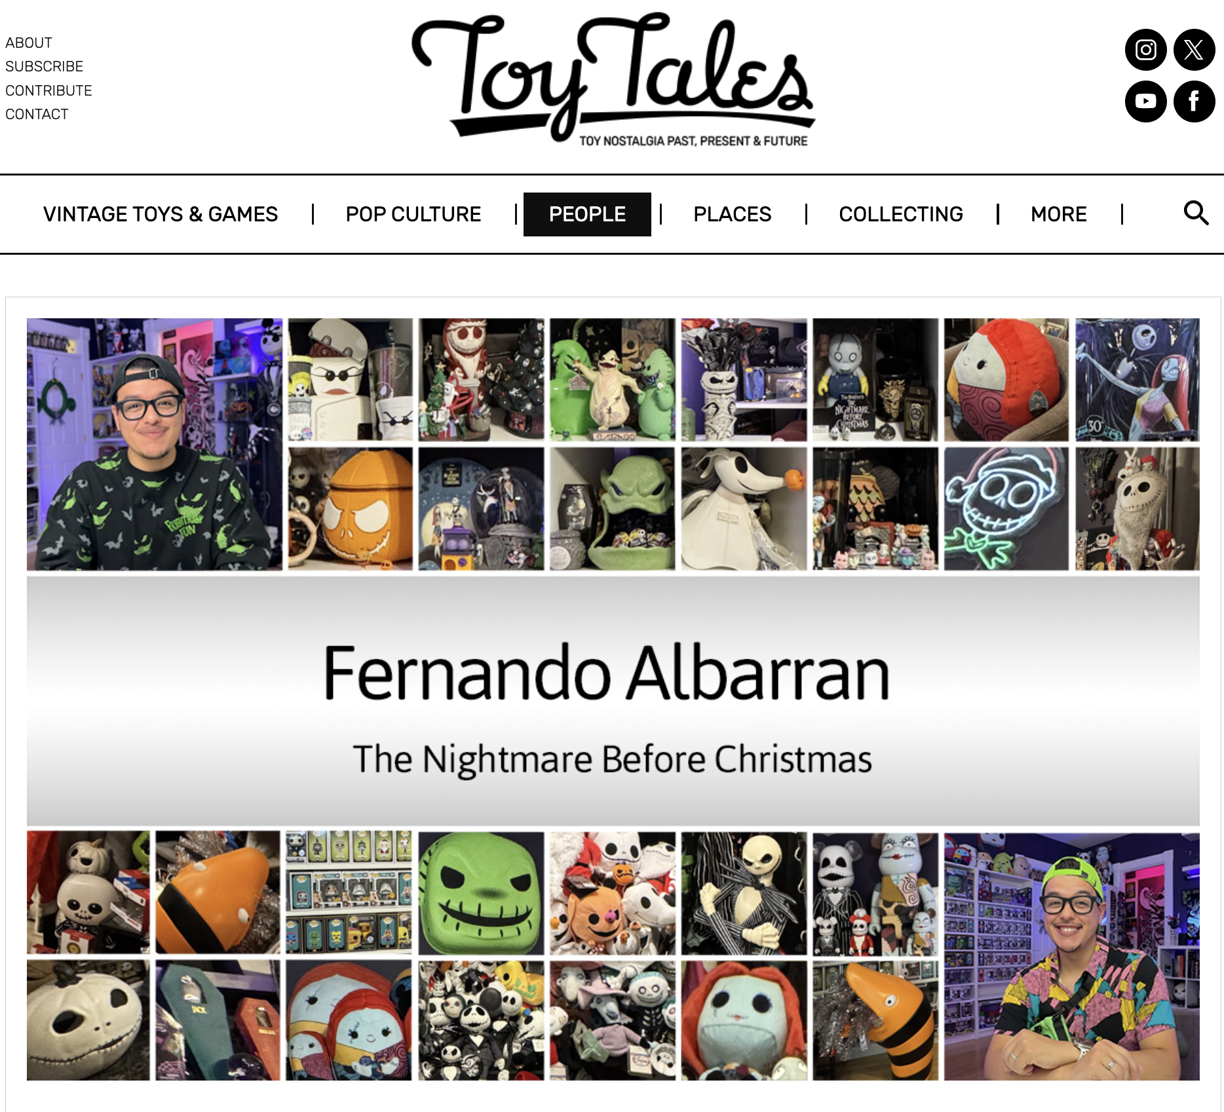Open the Places menu item
Screen dimensions: 1224x1112
coord(733,214)
